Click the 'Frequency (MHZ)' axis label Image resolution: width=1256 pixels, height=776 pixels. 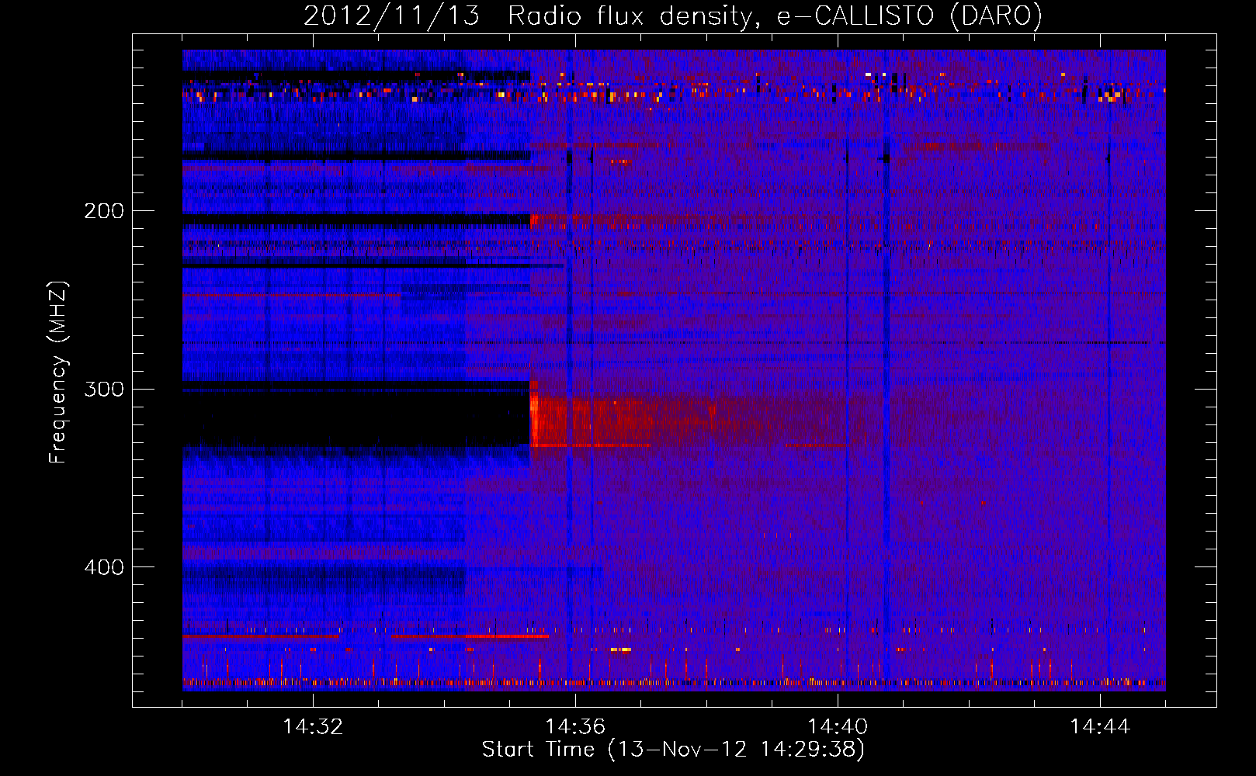(58, 372)
